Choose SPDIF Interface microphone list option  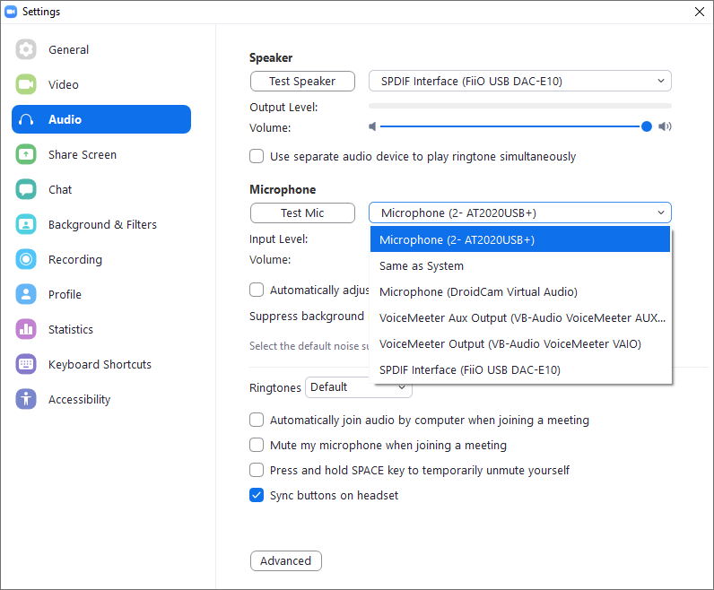pyautogui.click(x=520, y=369)
